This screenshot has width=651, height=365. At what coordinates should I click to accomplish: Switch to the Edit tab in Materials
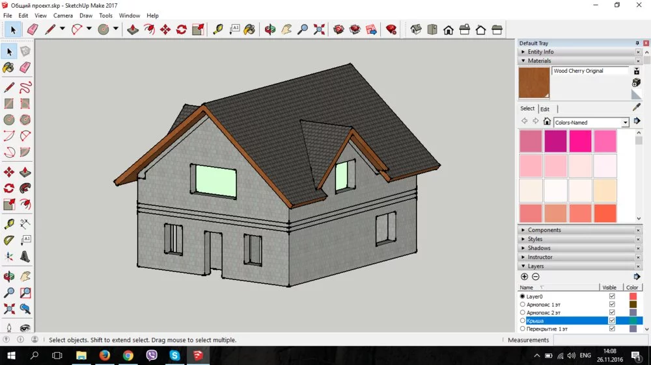point(545,109)
